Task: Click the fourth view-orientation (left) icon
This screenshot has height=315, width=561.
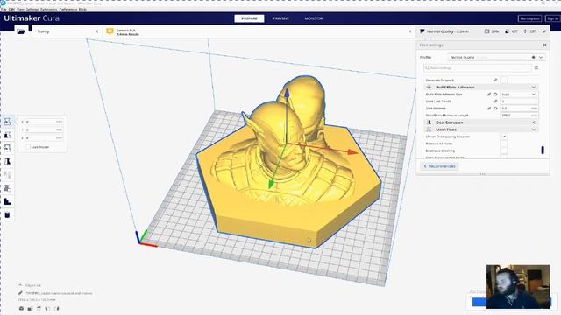Action: tap(47, 309)
